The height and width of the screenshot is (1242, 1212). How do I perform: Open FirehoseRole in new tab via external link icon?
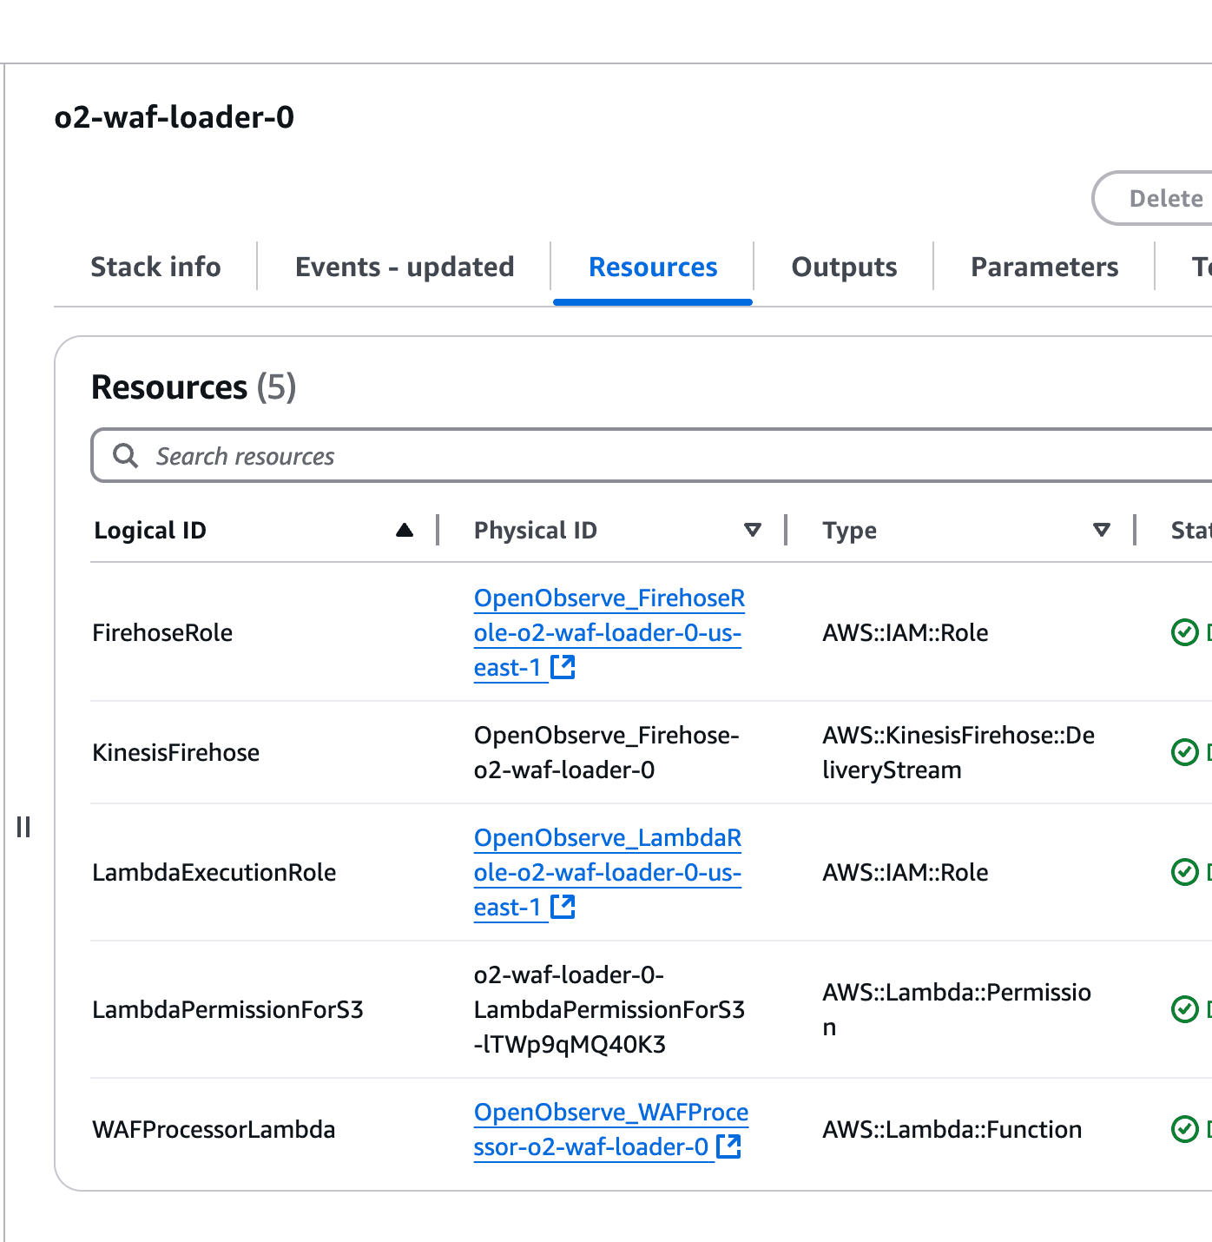pyautogui.click(x=563, y=667)
